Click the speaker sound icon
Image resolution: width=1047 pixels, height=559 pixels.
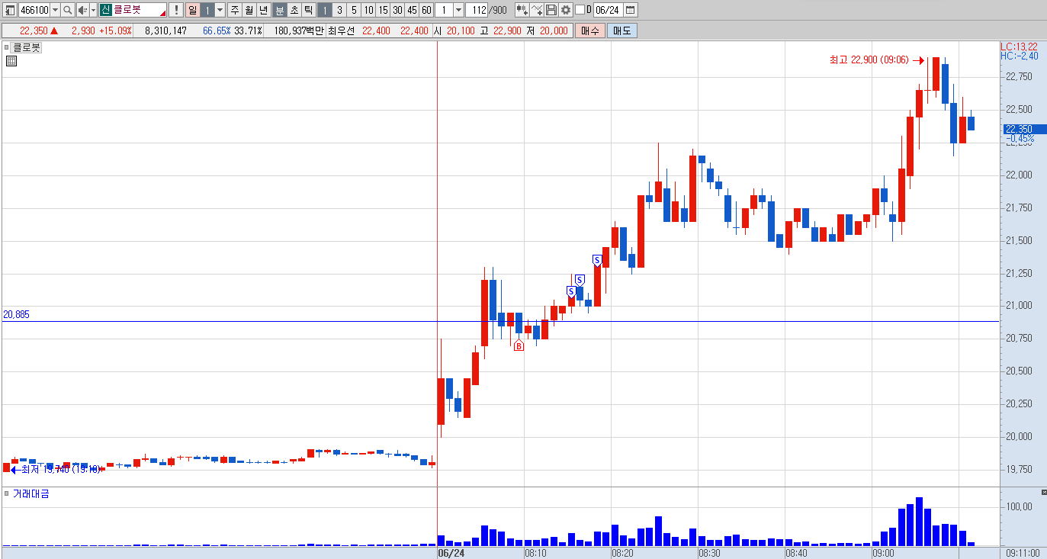pos(82,10)
